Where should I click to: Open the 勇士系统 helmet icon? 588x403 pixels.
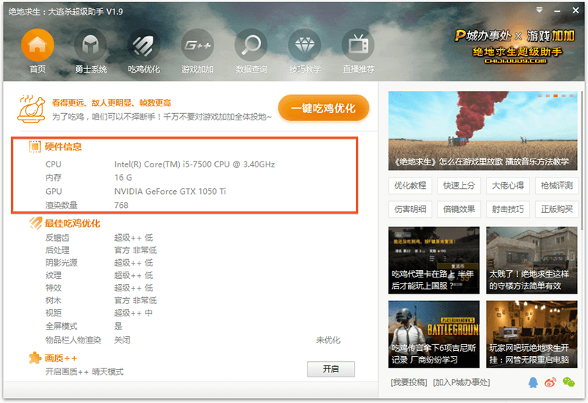(91, 45)
